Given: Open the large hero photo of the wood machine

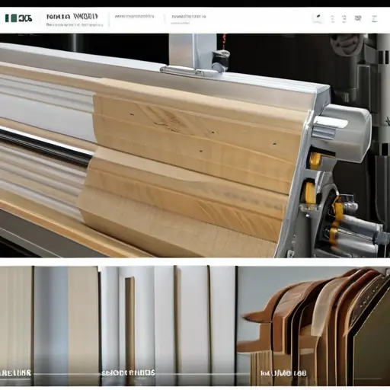Looking at the screenshot, I should coord(195,145).
